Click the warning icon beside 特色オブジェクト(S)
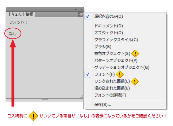The height and width of the screenshot is (126, 173). click(x=135, y=54)
